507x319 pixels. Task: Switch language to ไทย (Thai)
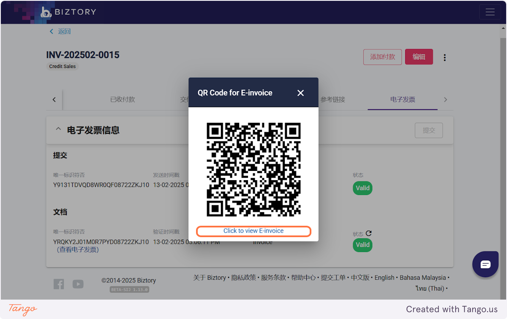429,289
